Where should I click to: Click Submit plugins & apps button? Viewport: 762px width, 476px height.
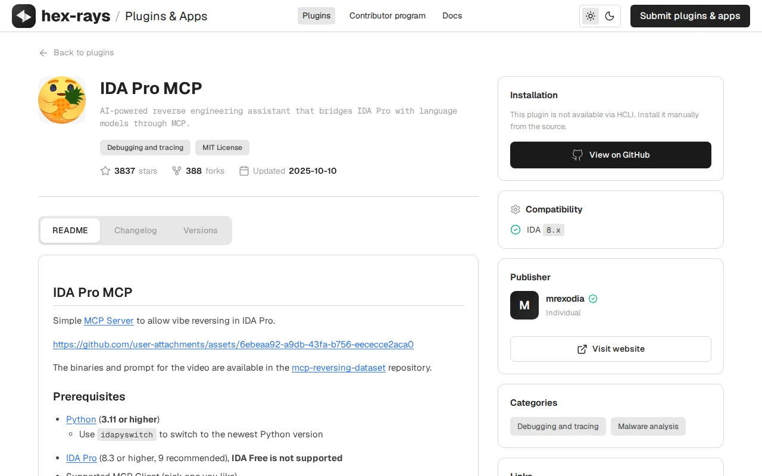coord(690,16)
